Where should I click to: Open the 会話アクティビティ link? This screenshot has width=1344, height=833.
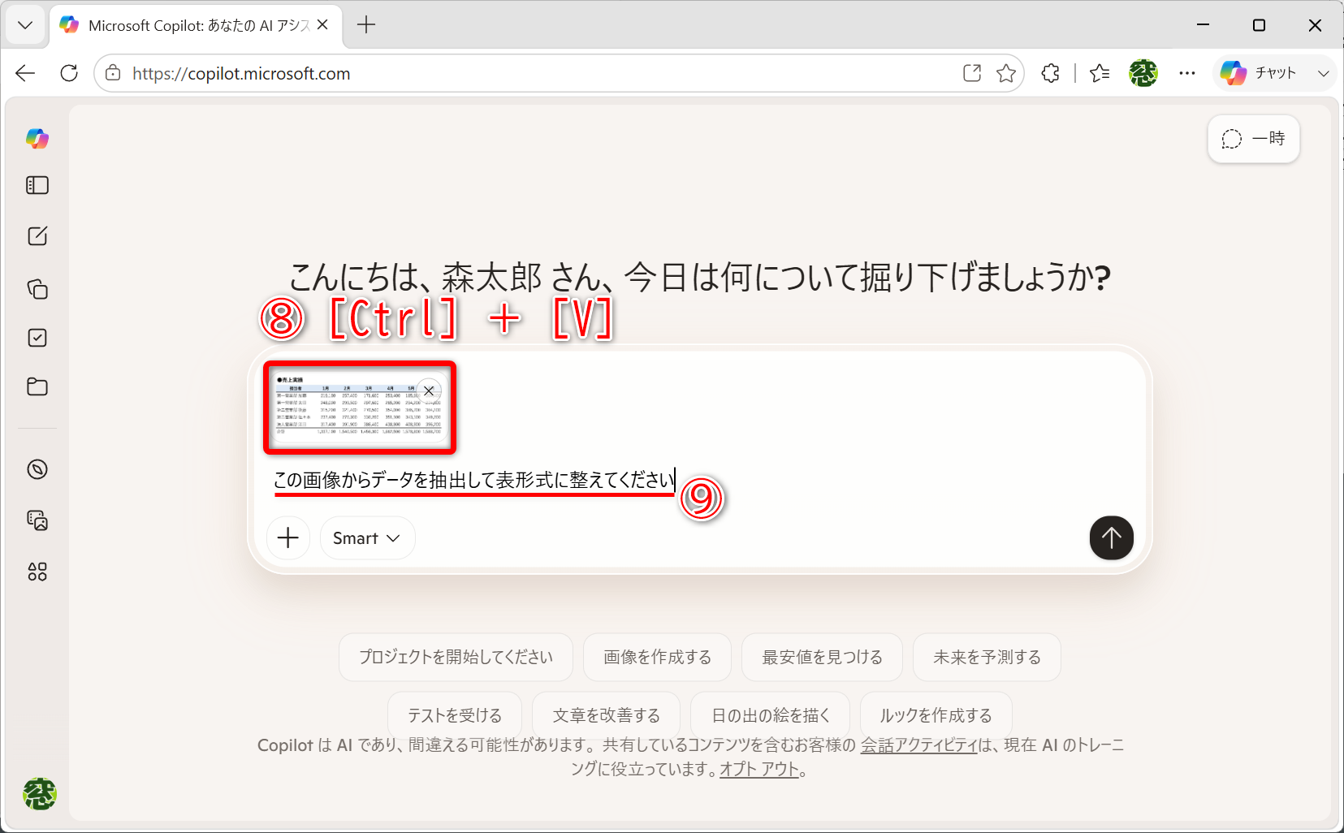coord(919,745)
